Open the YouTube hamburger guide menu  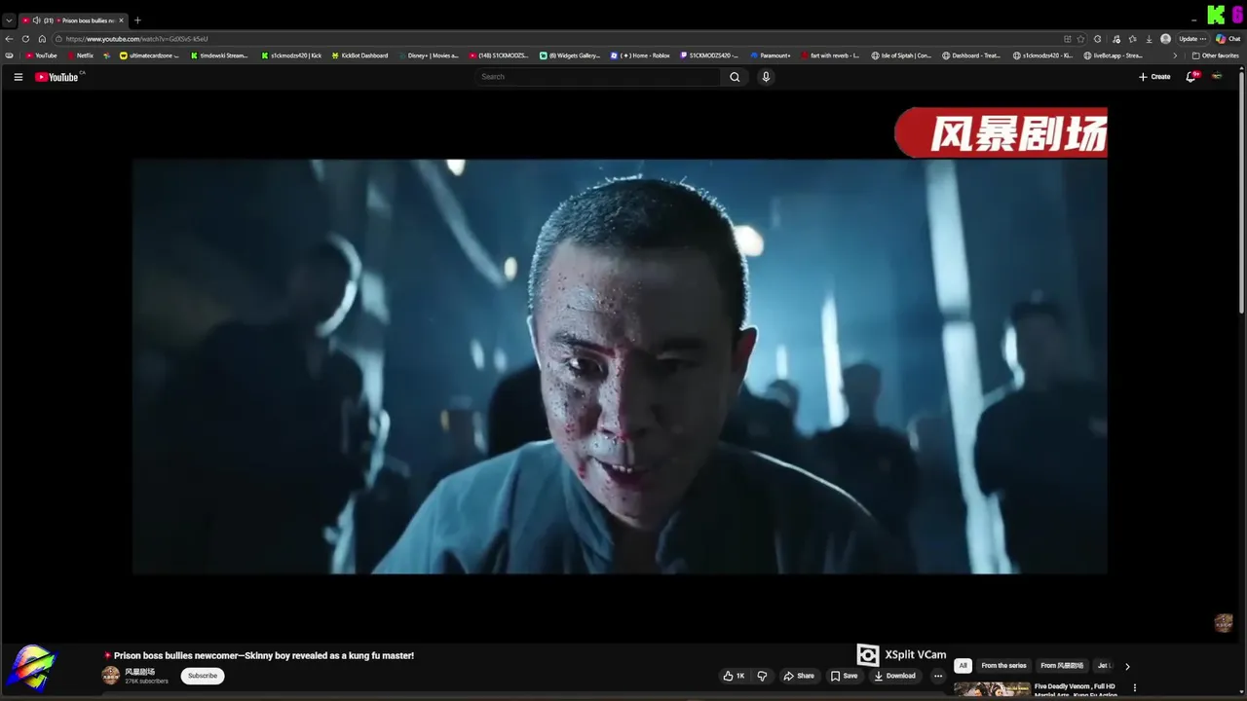tap(18, 77)
